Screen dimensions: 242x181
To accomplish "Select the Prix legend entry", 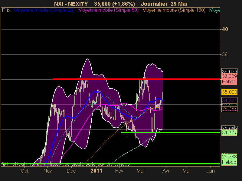I will 6,10.
